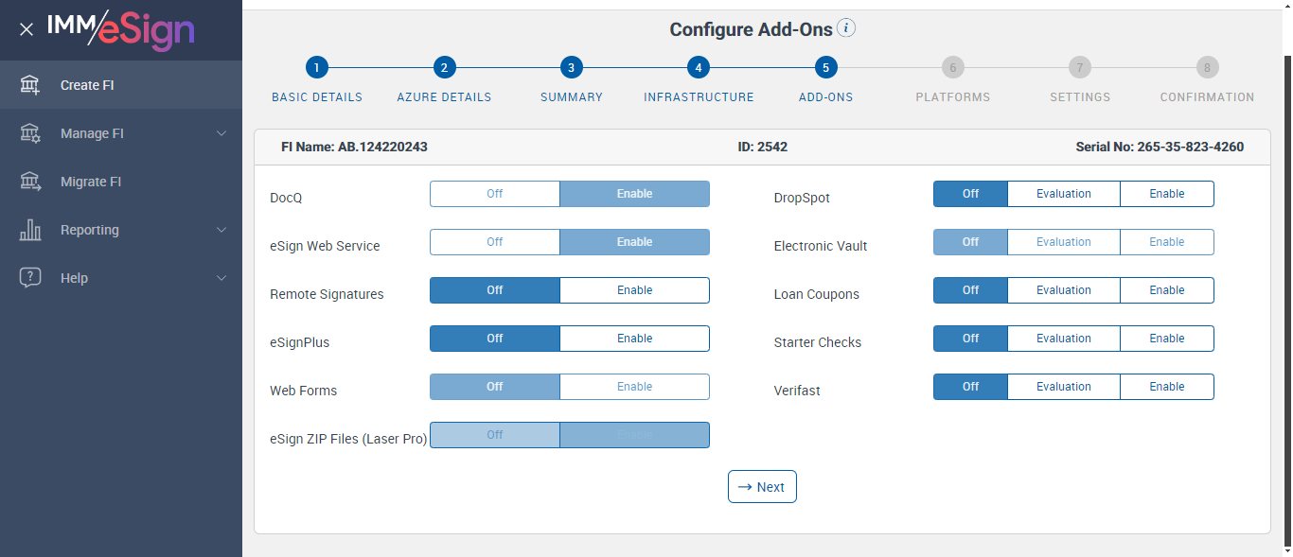The image size is (1293, 557).
Task: Click the Reporting bar chart icon
Action: [30, 230]
